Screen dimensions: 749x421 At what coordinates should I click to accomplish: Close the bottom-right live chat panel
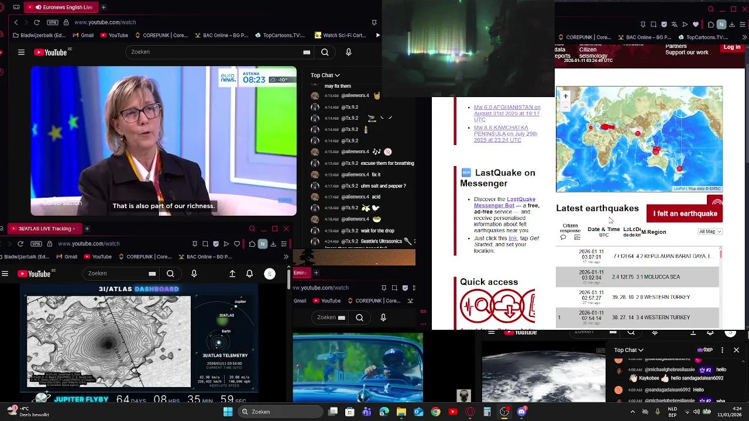[736, 350]
